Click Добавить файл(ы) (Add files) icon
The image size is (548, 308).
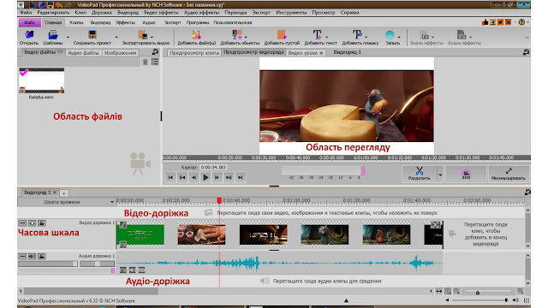pyautogui.click(x=196, y=35)
